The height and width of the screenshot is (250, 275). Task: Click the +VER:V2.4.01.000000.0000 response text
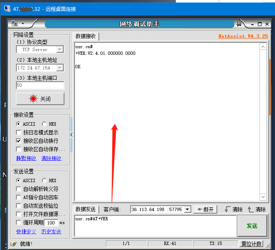pyautogui.click(x=105, y=53)
